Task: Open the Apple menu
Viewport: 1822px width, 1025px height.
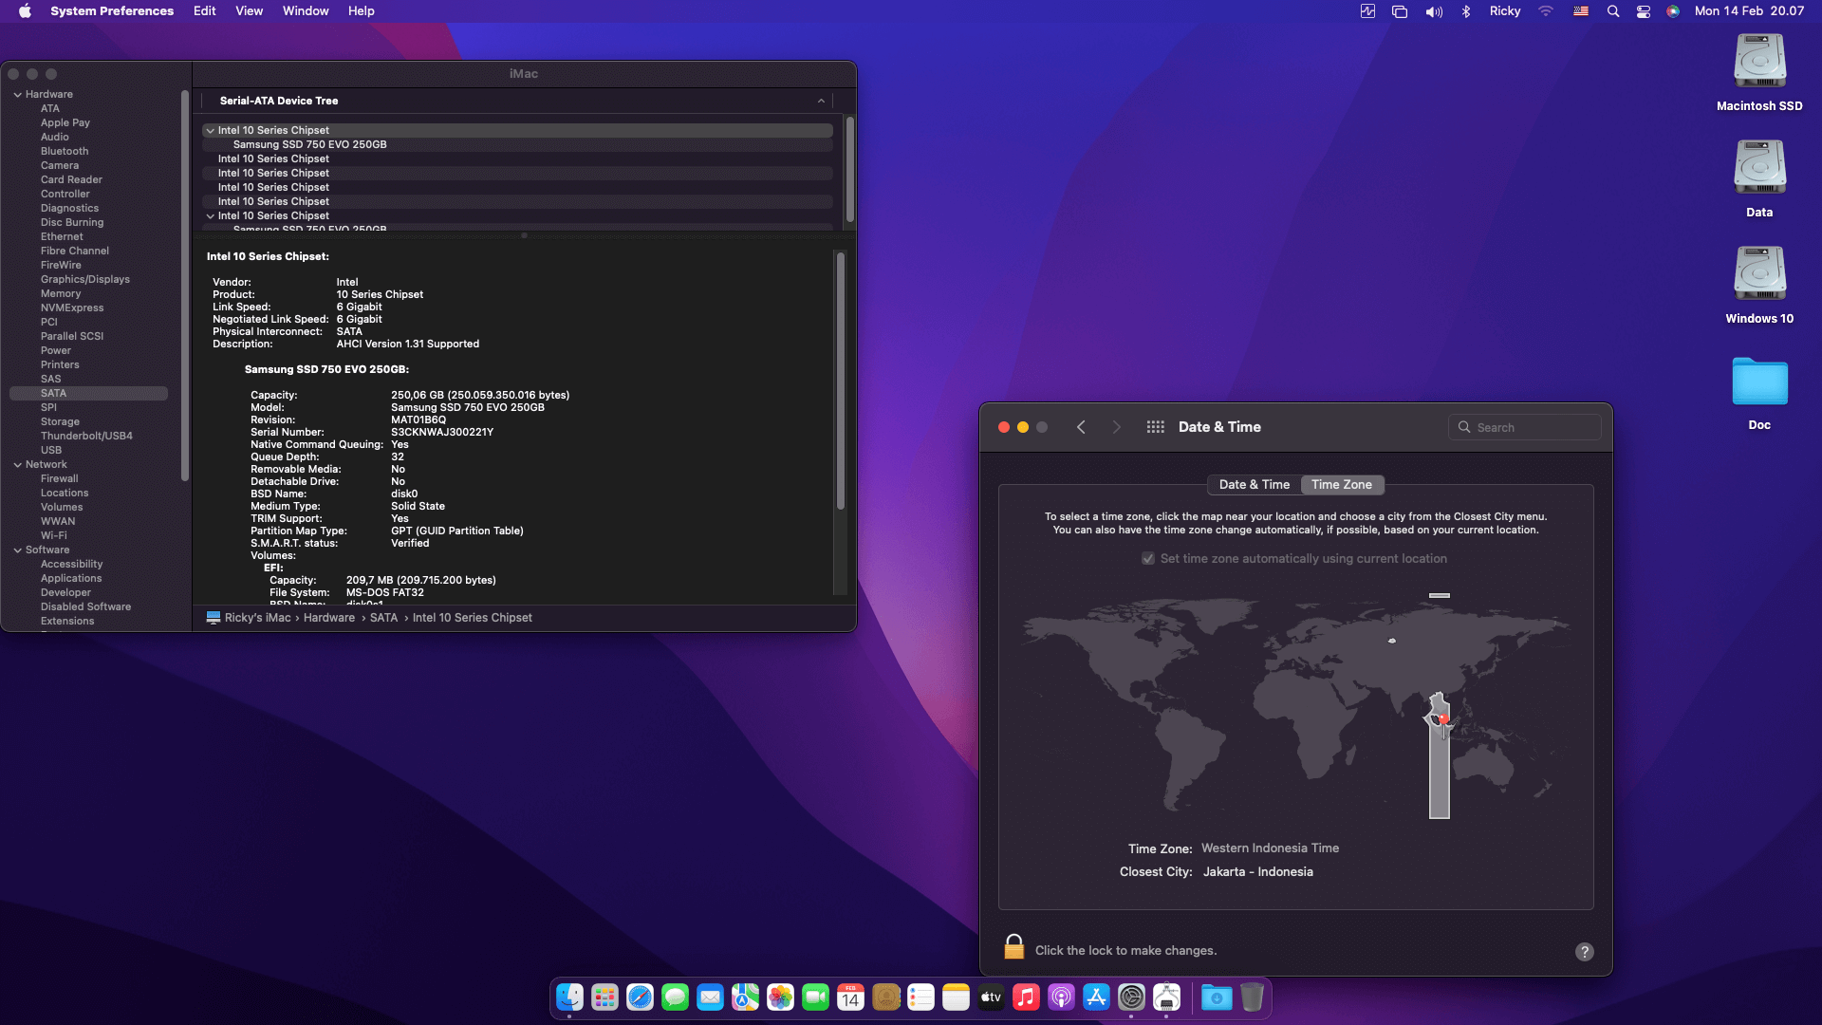Action: pyautogui.click(x=26, y=11)
